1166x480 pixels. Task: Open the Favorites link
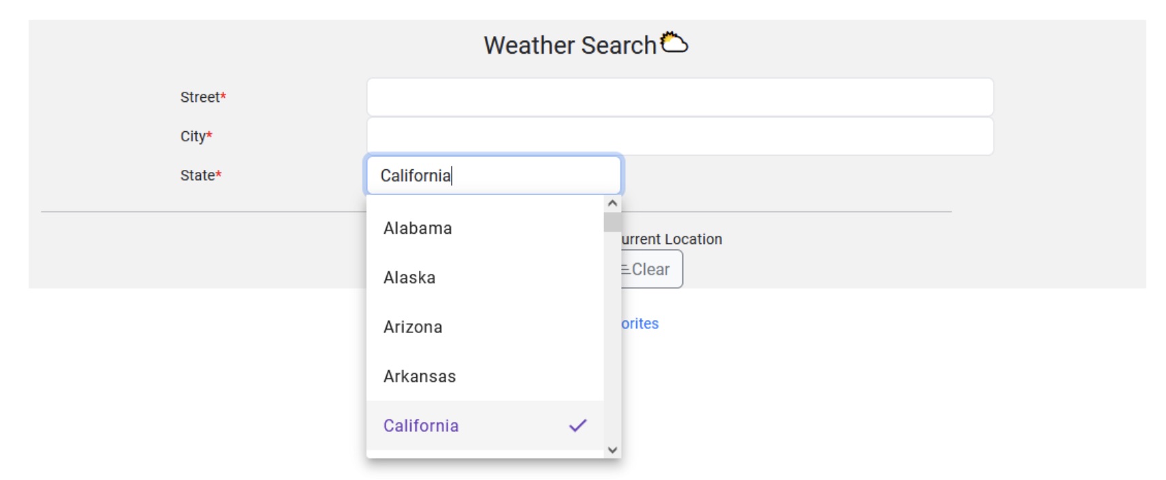click(641, 324)
